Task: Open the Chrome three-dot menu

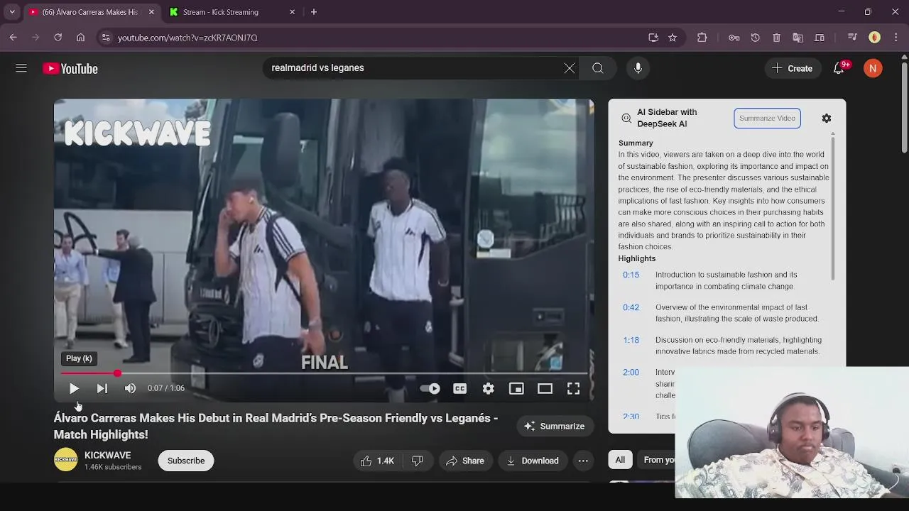Action: 896,38
